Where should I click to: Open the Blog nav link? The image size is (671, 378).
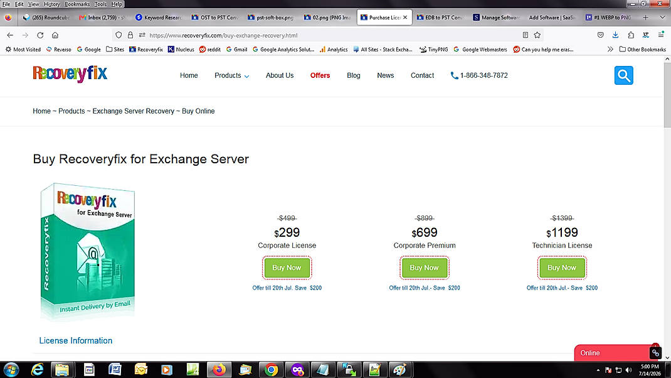tap(354, 75)
